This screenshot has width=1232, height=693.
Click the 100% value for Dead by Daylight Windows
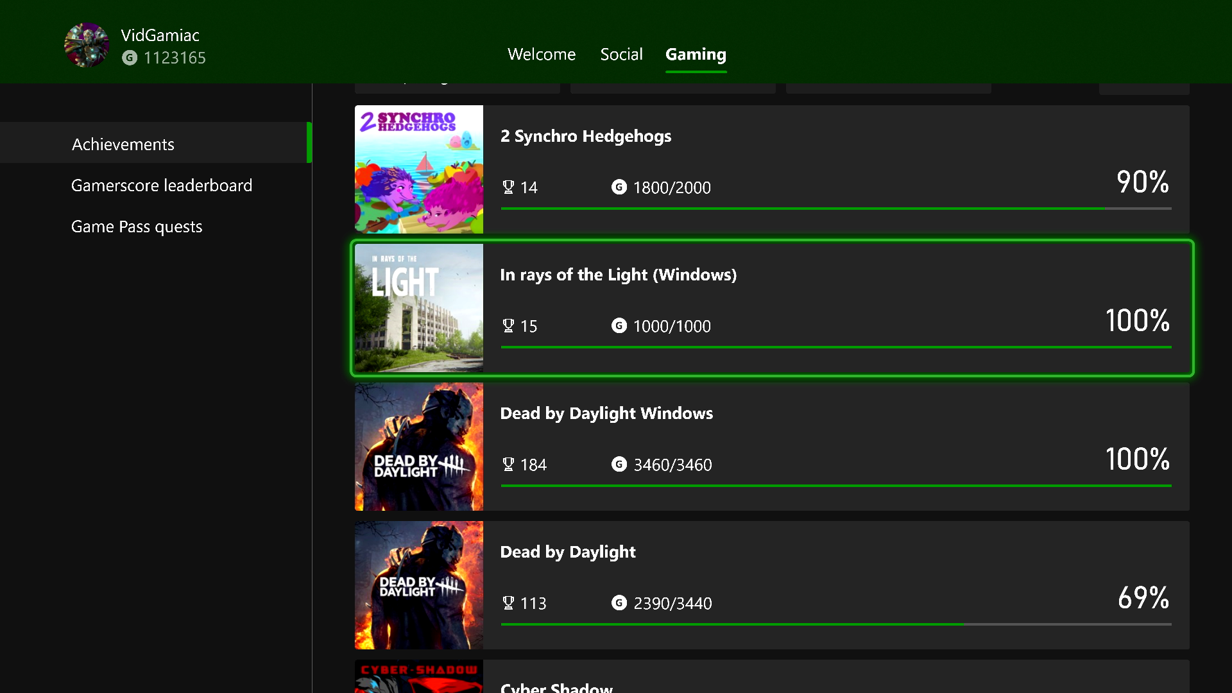click(1138, 459)
